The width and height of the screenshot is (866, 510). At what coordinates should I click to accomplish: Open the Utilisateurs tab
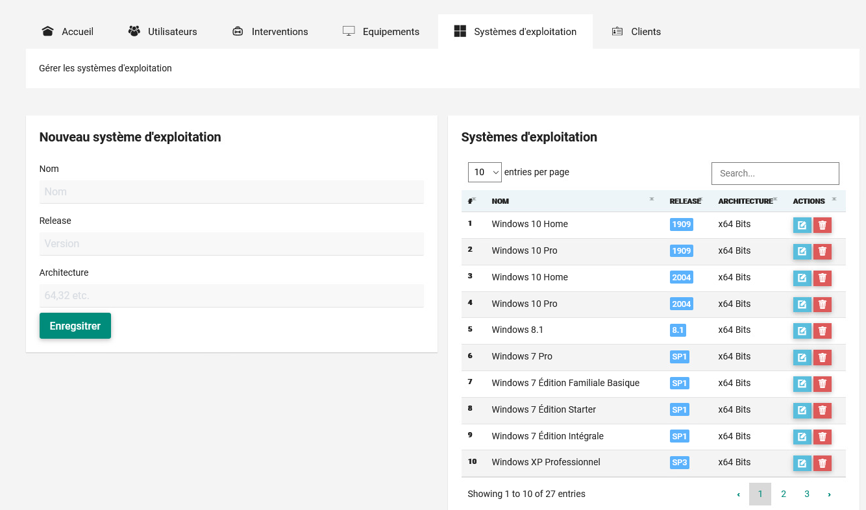click(163, 32)
